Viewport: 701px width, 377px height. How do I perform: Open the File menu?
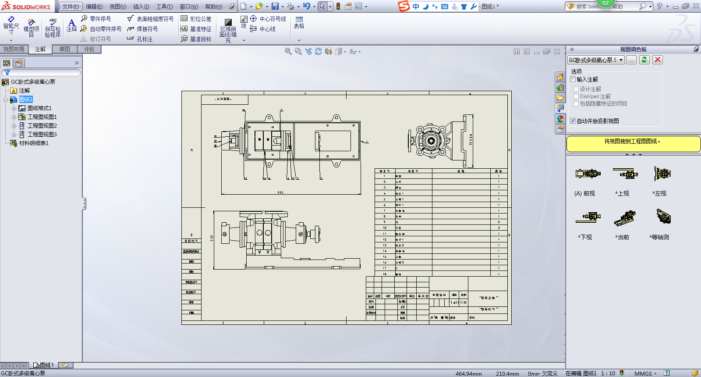[x=71, y=7]
